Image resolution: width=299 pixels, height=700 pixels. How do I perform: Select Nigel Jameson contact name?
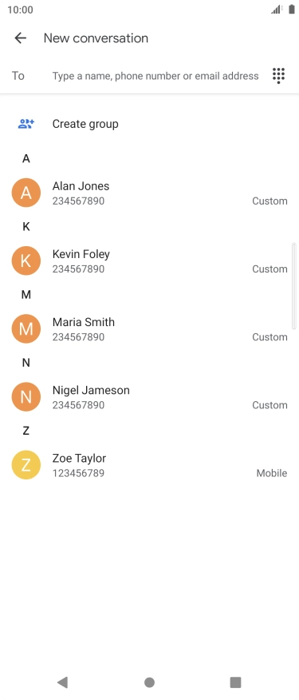click(91, 390)
